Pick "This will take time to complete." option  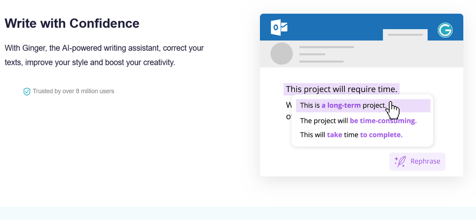tap(351, 135)
